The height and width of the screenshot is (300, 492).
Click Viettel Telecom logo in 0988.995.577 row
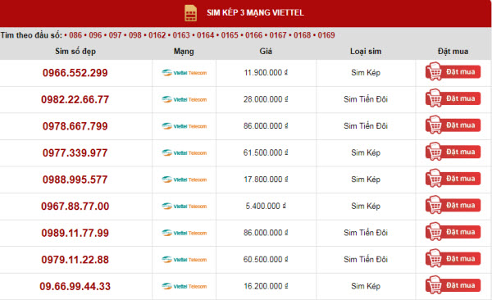[184, 180]
